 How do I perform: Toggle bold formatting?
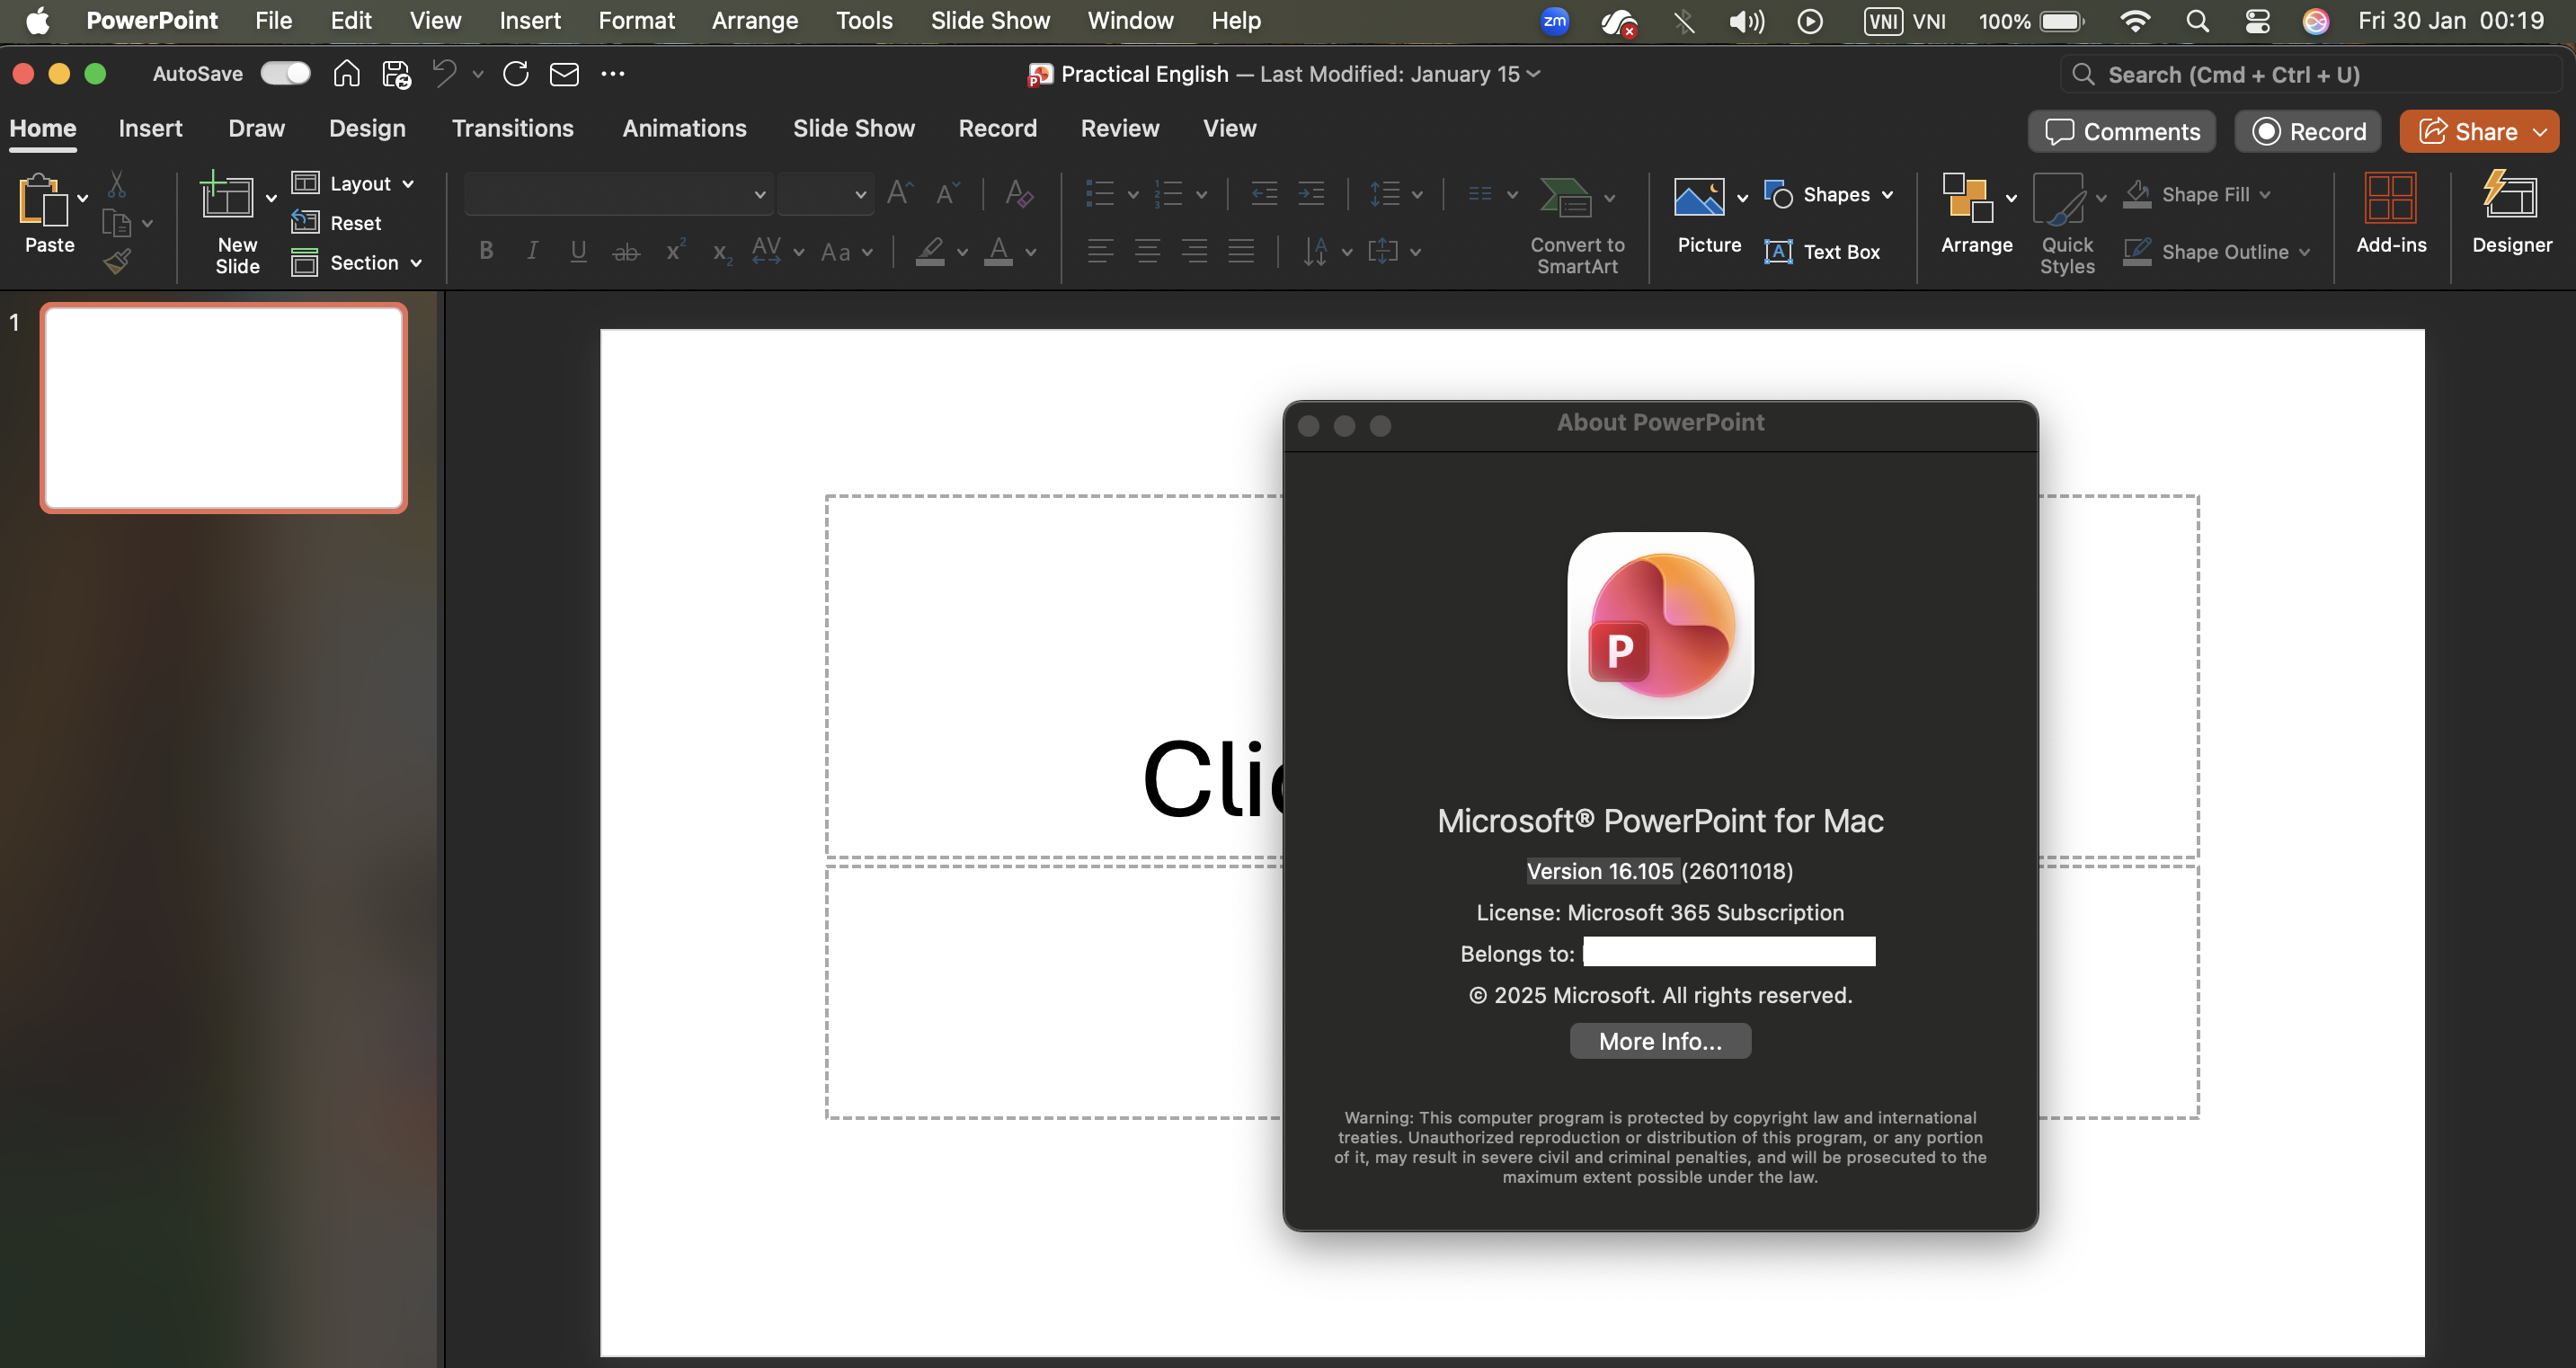[486, 251]
